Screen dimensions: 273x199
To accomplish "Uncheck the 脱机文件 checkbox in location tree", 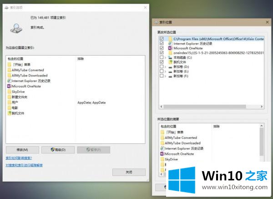I will click(x=162, y=62).
